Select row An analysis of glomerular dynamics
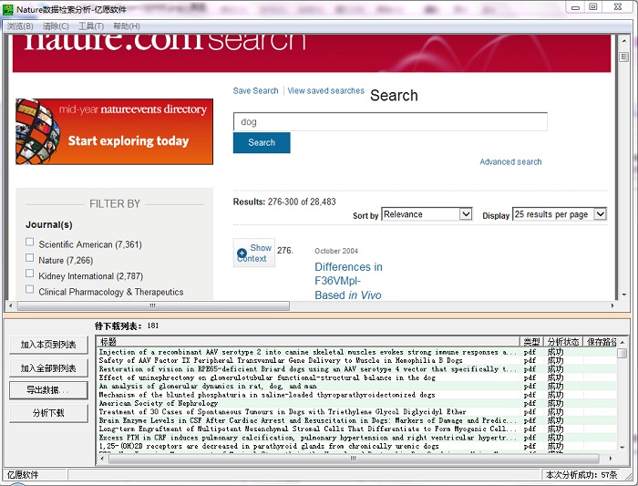Viewport: 638px width, 486px height. coord(357,387)
